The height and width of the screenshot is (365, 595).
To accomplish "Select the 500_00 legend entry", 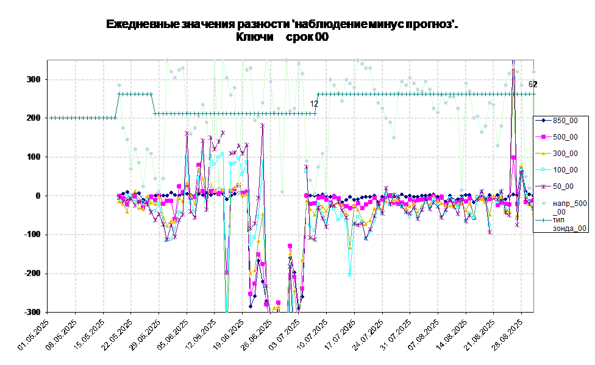I will [x=565, y=137].
